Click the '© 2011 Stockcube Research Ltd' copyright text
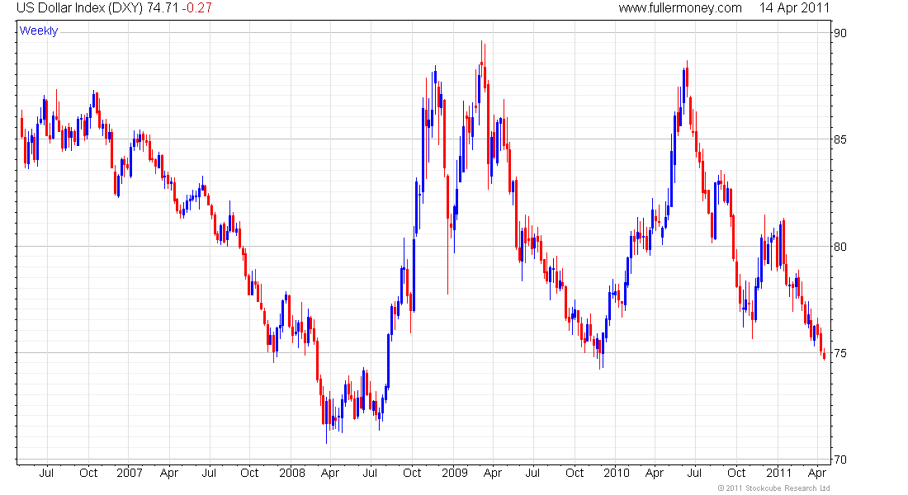This screenshot has height=495, width=908. point(773,488)
